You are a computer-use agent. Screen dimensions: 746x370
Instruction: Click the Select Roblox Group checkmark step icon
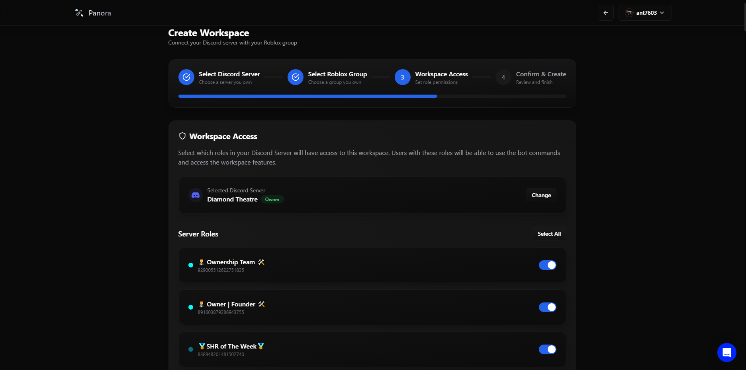[295, 77]
